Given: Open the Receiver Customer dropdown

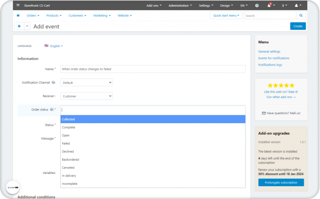Looking at the screenshot, I should tap(86, 96).
